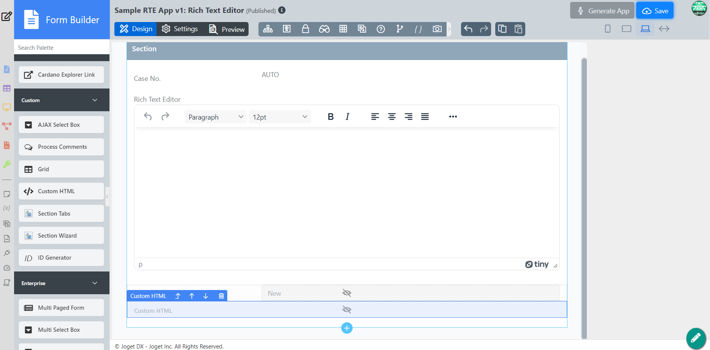Click the Italic formatting icon
The image size is (710, 350).
click(347, 117)
